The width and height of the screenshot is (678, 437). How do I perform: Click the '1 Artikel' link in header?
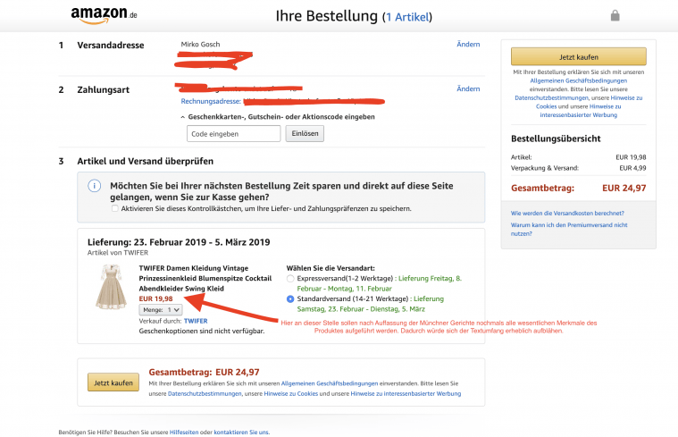click(408, 17)
